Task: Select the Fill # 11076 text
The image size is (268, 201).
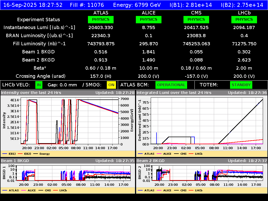Action: click(x=87, y=5)
